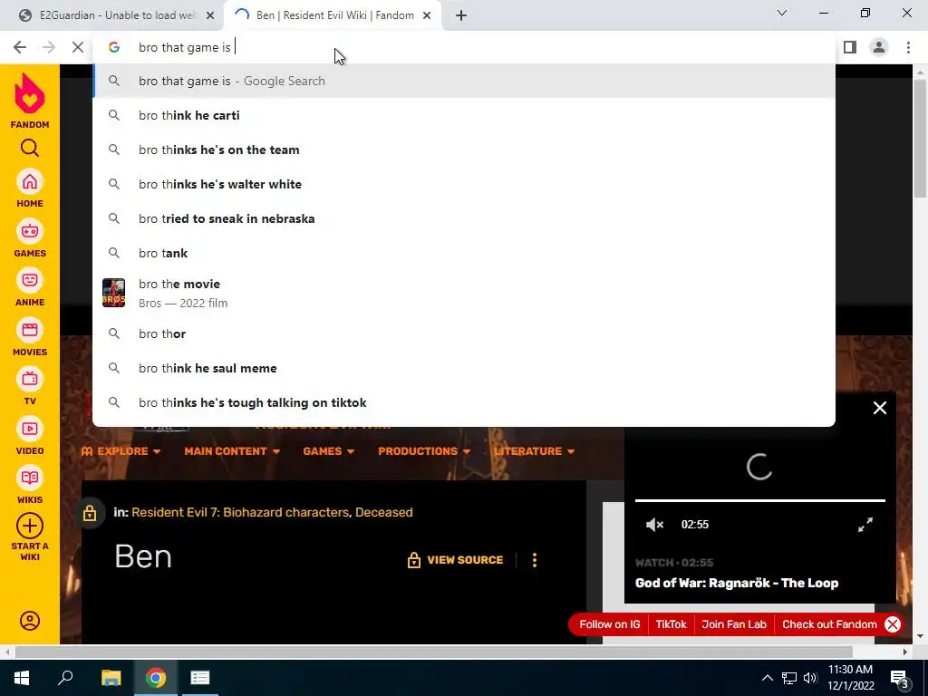Open File Explorer from taskbar
Viewport: 928px width, 696px height.
click(111, 678)
